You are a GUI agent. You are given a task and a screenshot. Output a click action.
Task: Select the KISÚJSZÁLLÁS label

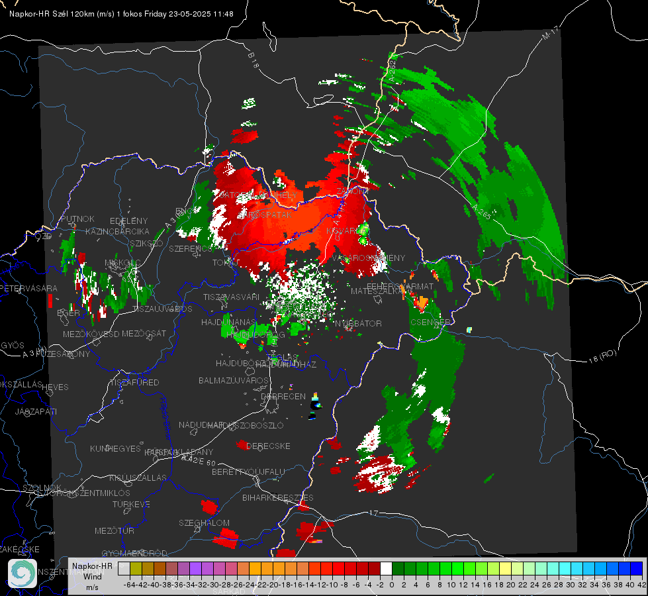pos(138,477)
